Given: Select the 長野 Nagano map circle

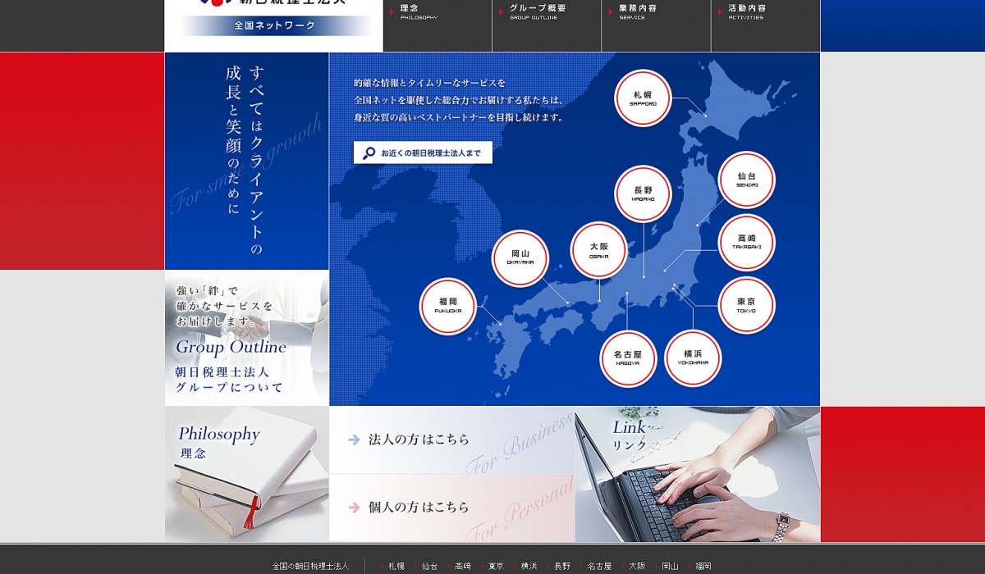Looking at the screenshot, I should (643, 194).
